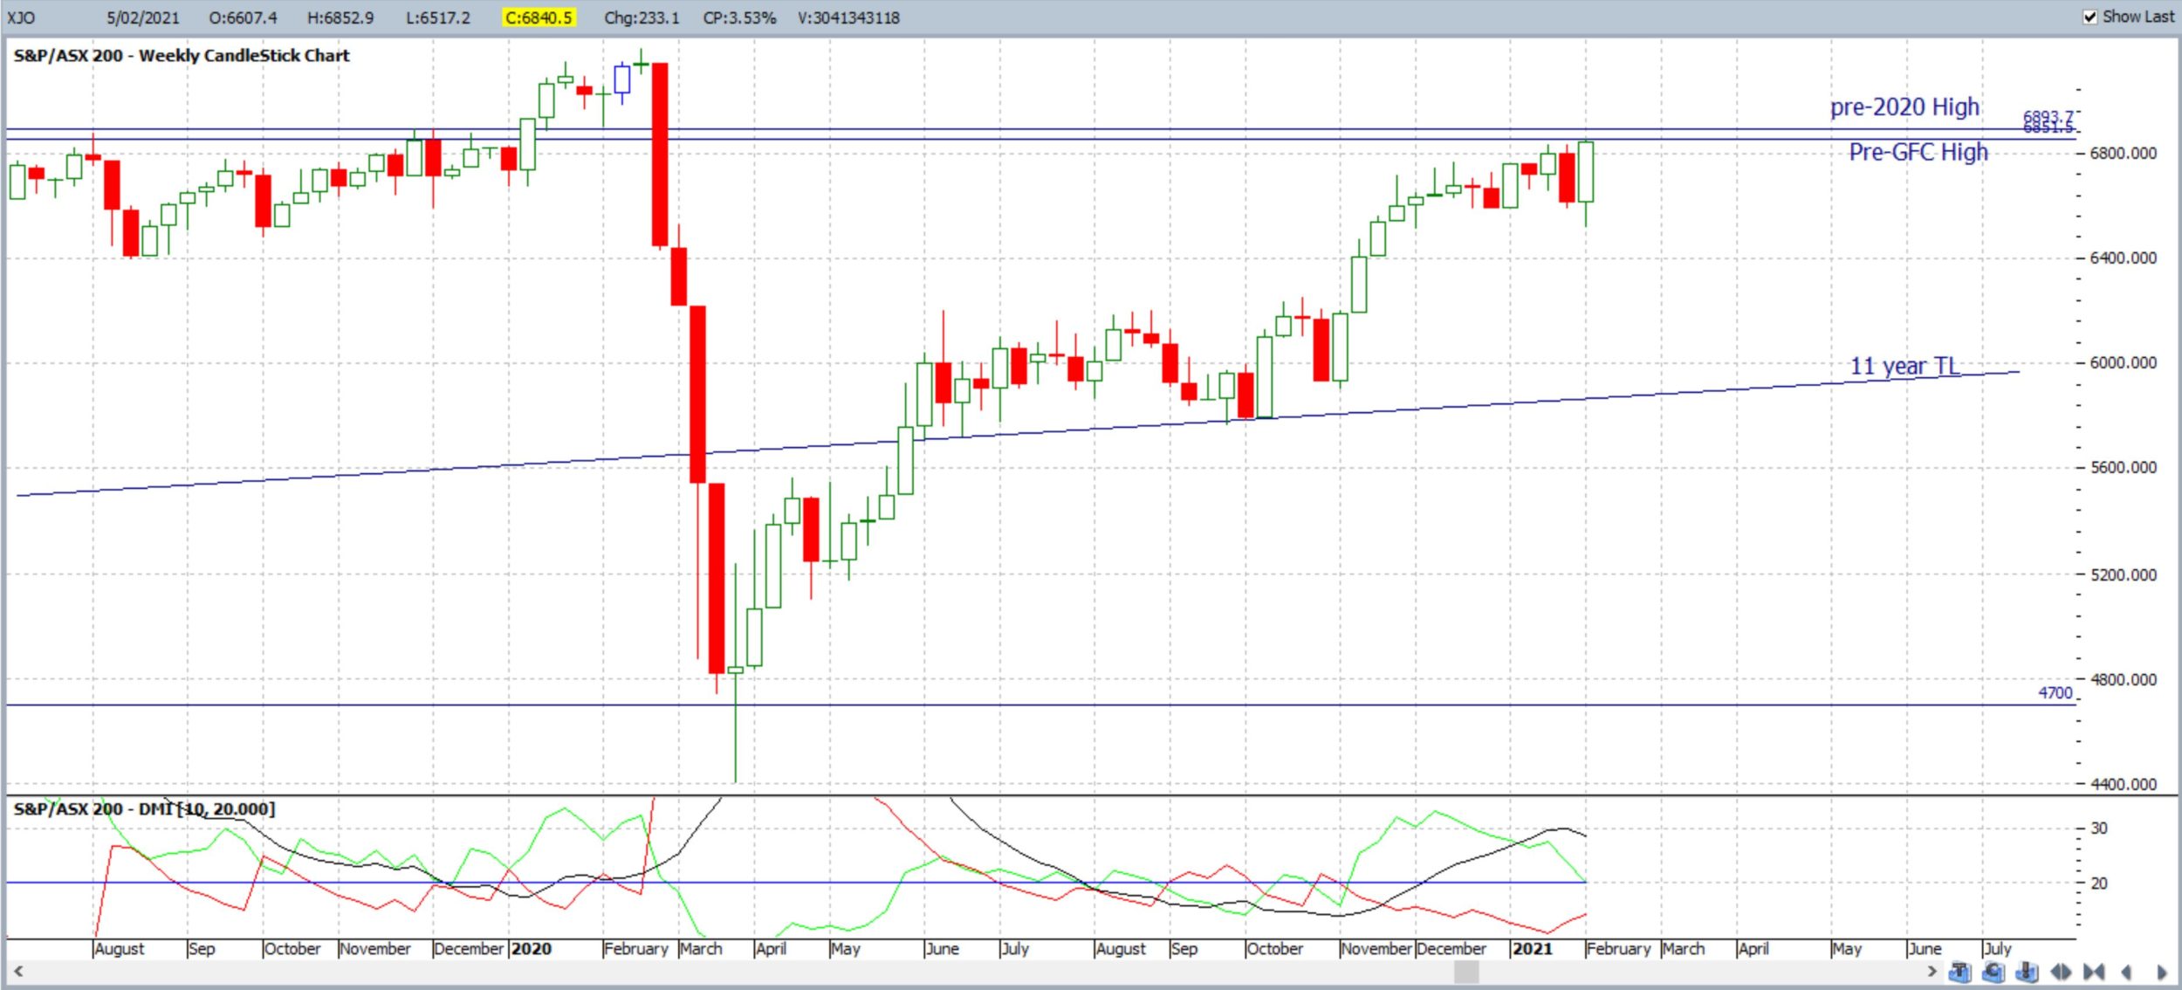Click the high value H:6852.9
The height and width of the screenshot is (990, 2182).
pos(340,17)
